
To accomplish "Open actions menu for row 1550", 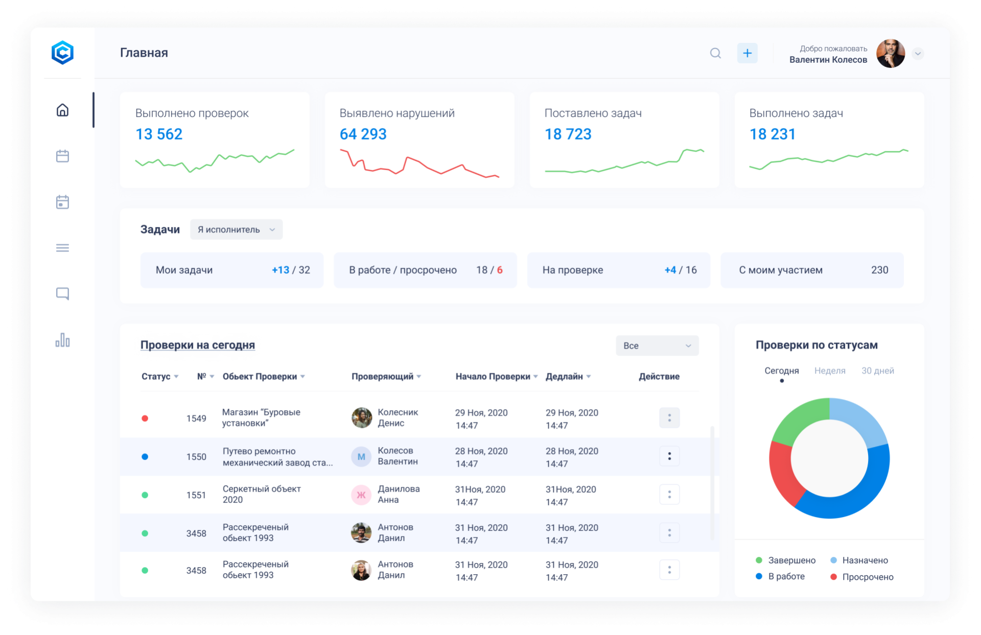I will click(x=669, y=456).
